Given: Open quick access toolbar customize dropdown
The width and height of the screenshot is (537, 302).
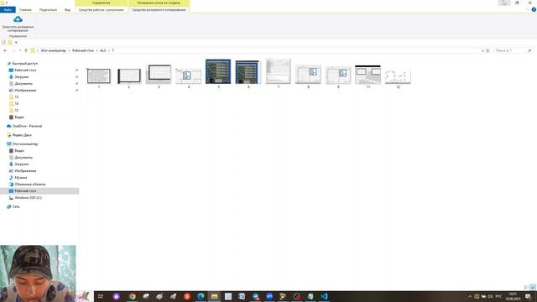Looking at the screenshot, I should 16,43.
